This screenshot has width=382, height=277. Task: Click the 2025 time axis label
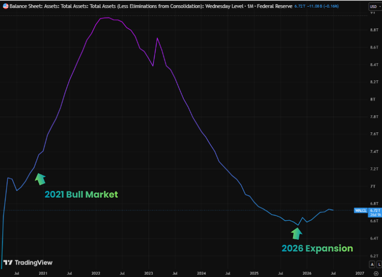(254, 273)
